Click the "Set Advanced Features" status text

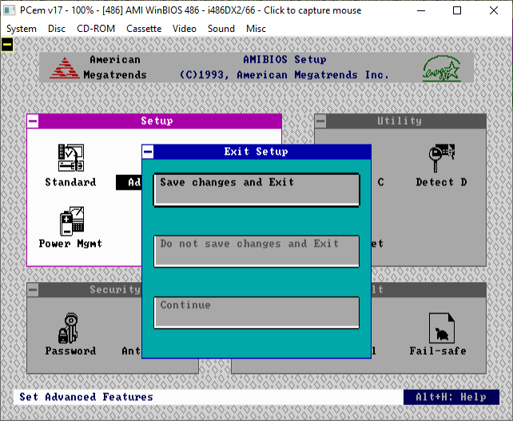pyautogui.click(x=86, y=397)
